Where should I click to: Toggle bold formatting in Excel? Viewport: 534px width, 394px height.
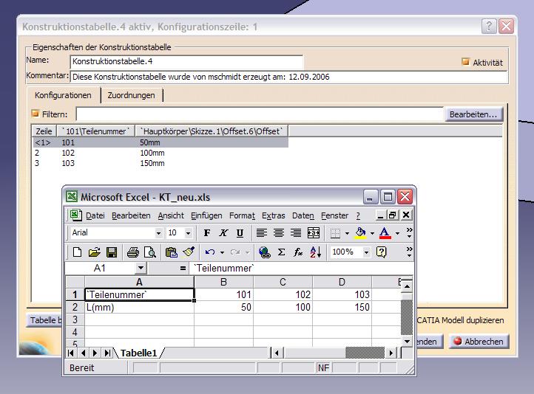tap(206, 233)
